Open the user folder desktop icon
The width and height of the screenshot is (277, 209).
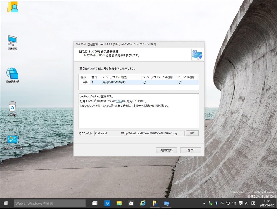pyautogui.click(x=12, y=7)
